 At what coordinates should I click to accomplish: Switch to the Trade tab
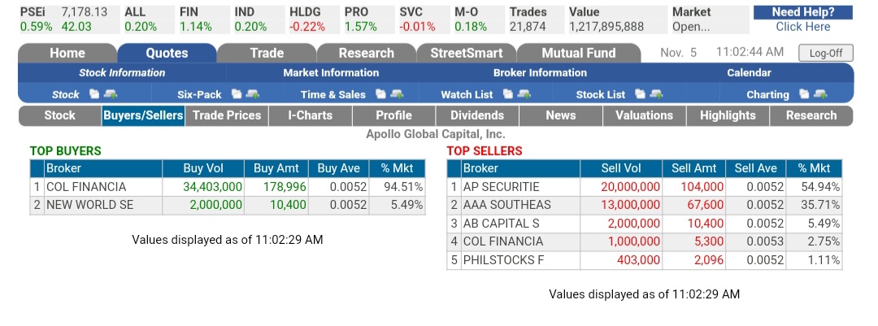[266, 54]
